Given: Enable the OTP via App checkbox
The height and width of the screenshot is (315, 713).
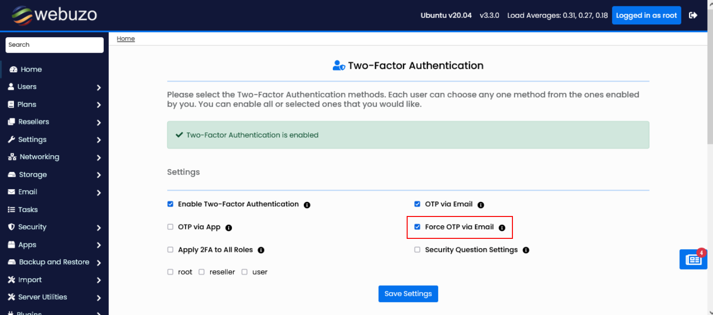Looking at the screenshot, I should click(x=170, y=227).
